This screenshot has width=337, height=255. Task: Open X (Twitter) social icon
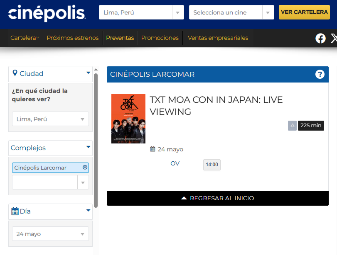[334, 39]
